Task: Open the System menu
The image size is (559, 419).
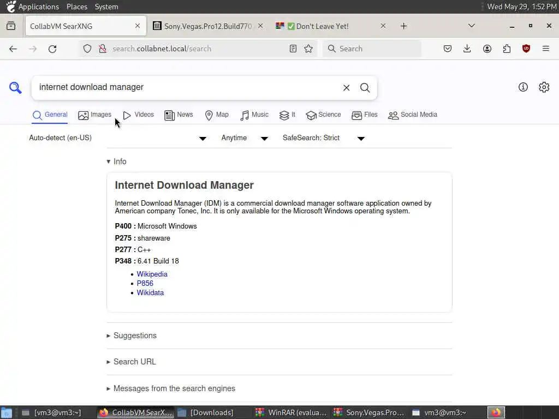Action: click(x=106, y=7)
